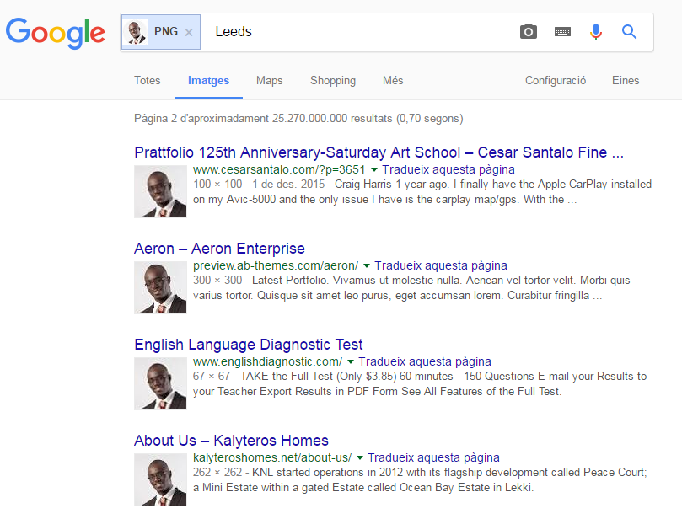Expand dropdown arrow beside cesarsantalo.com URL

pos(374,169)
